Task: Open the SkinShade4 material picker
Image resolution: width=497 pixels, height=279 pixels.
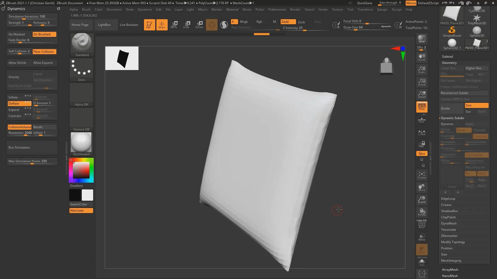Action: pos(81,144)
